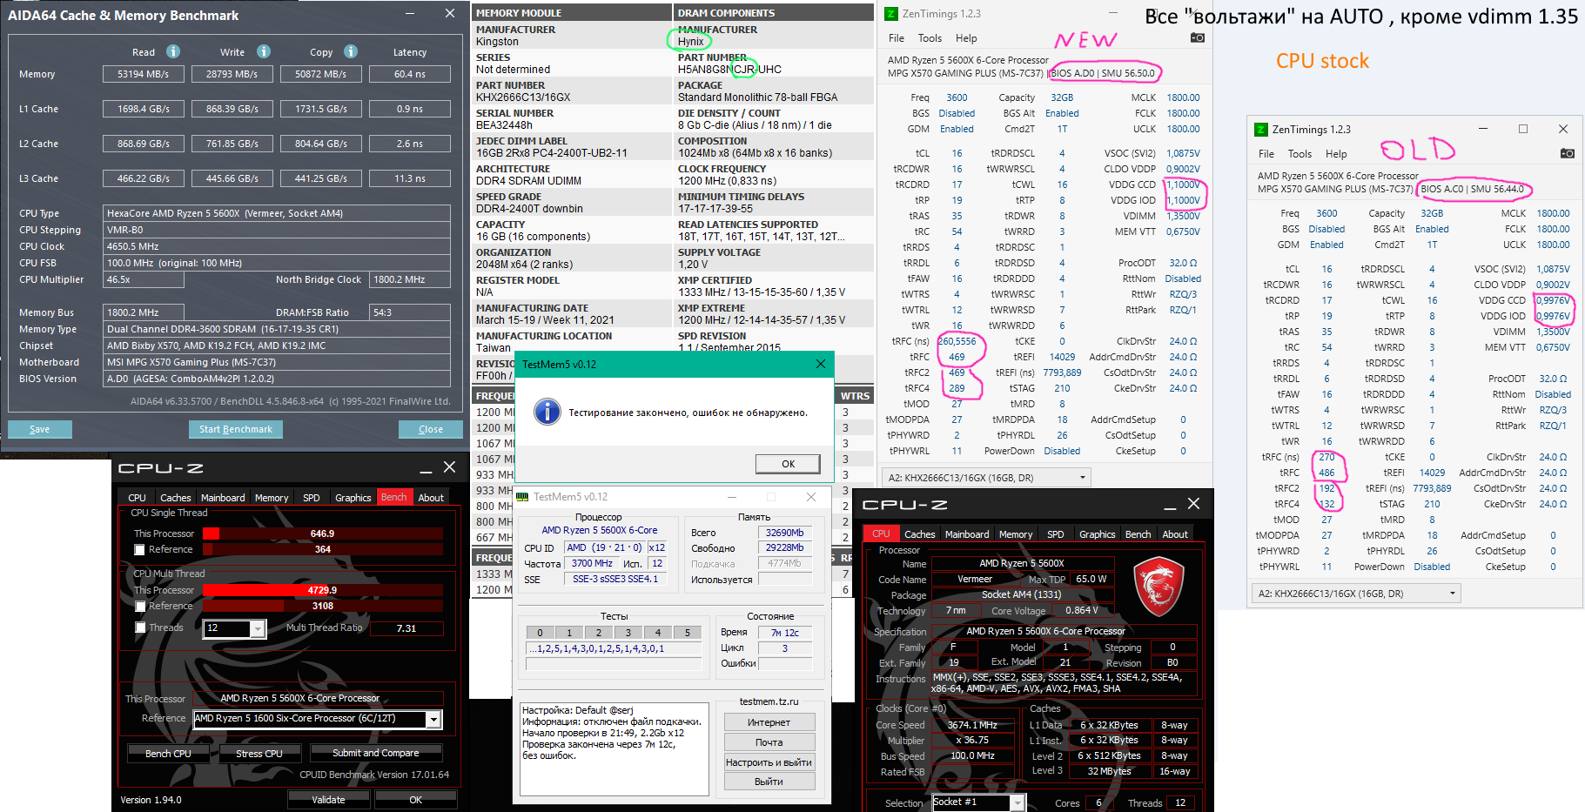Toggle the Reference checkbox under CPU Single Thread

(x=139, y=550)
